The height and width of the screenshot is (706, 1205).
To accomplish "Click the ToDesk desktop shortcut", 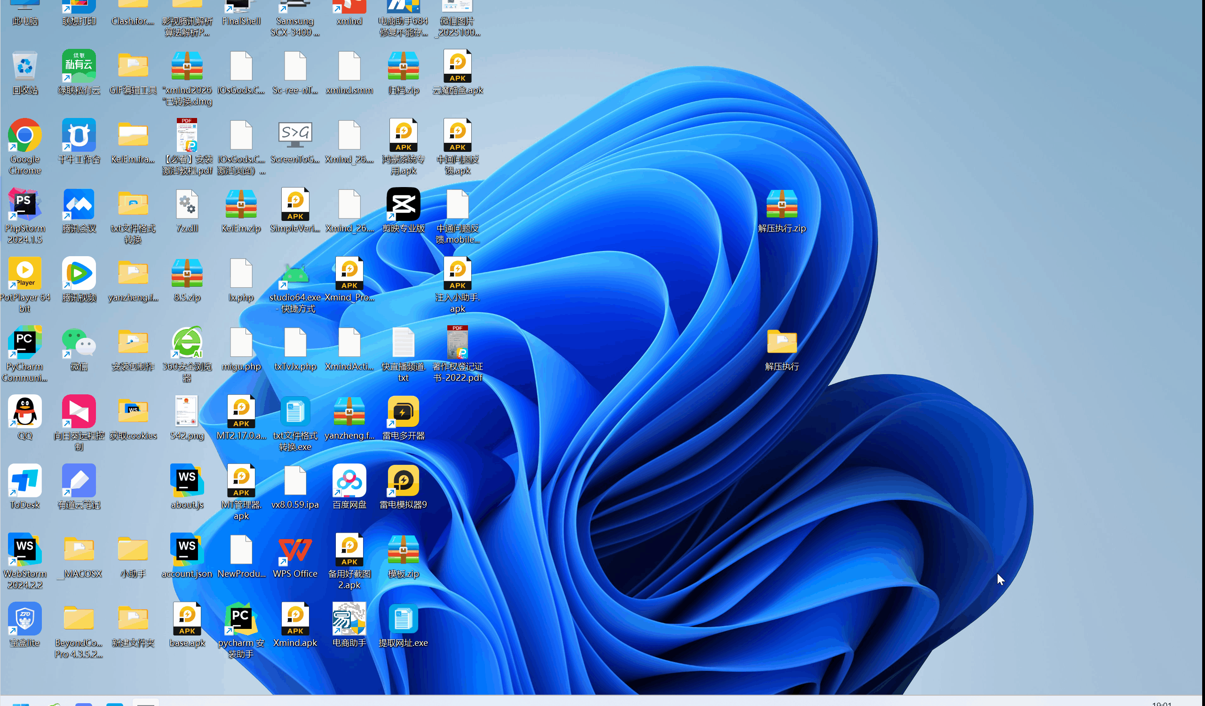I will [x=25, y=481].
